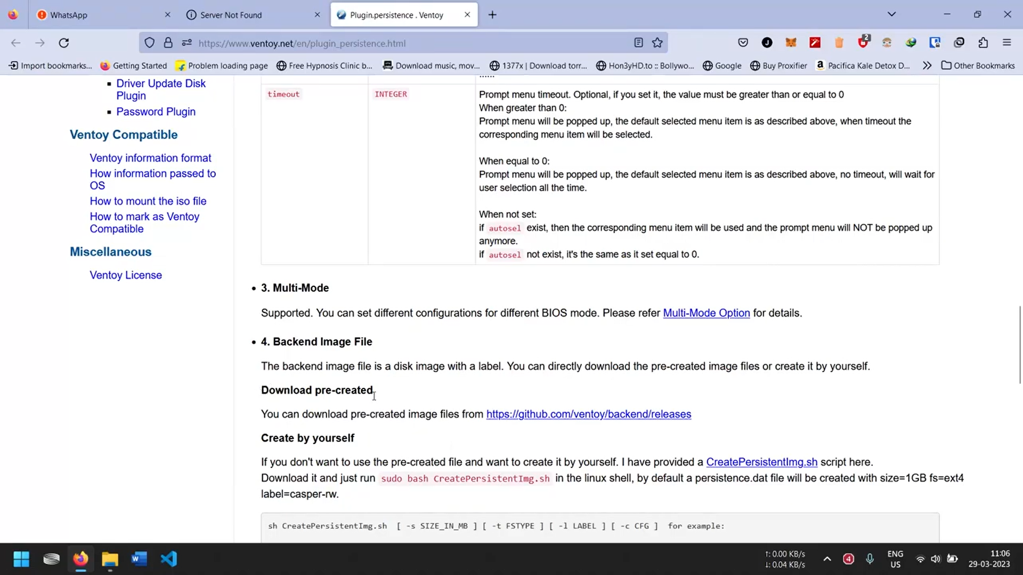Save page to Pocket
Viewport: 1023px width, 575px height.
click(x=743, y=43)
